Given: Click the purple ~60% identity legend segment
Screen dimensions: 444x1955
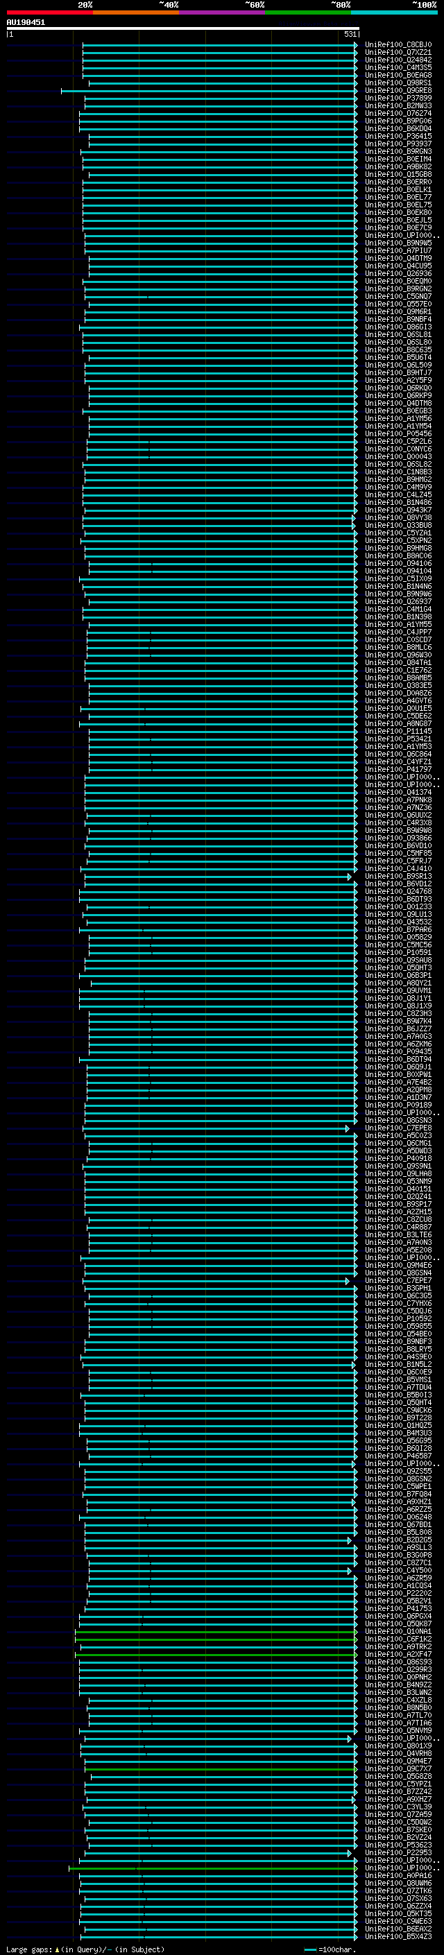Looking at the screenshot, I should point(221,12).
